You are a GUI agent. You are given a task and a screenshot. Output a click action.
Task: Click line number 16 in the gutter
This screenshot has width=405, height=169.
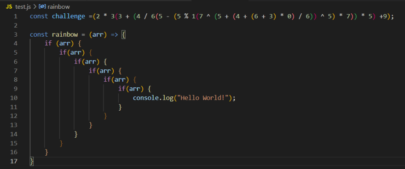14,152
